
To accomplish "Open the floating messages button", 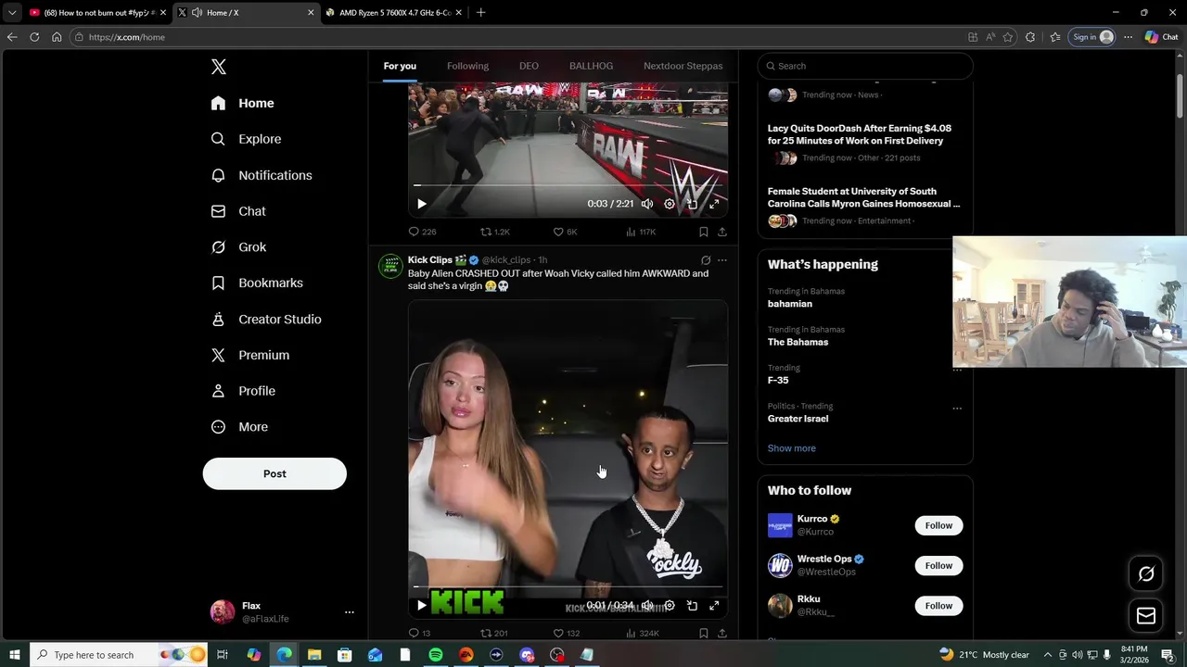I will pyautogui.click(x=1146, y=616).
